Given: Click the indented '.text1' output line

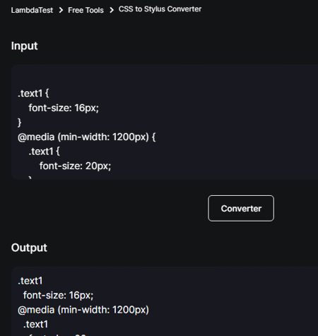Looking at the screenshot, I should (x=35, y=324).
